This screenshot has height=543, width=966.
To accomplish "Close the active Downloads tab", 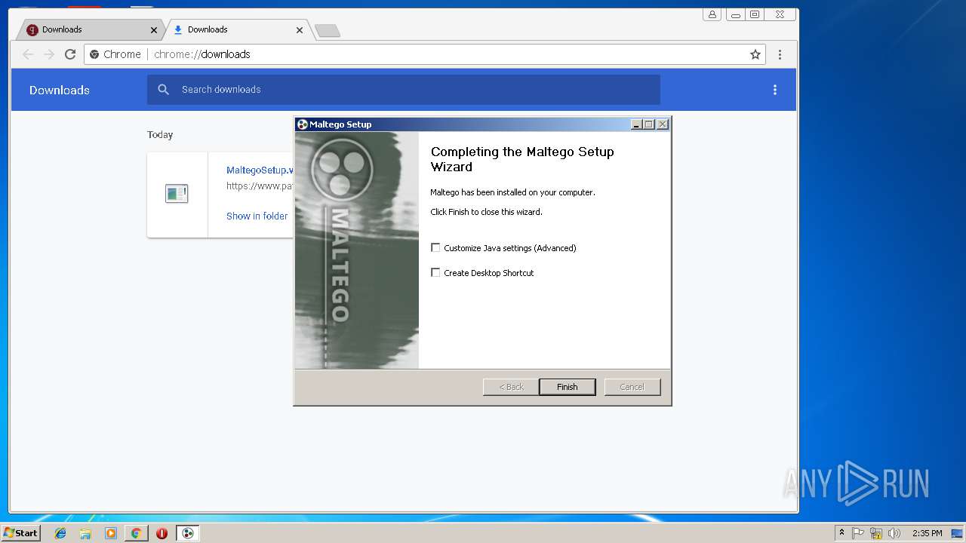I will 300,30.
